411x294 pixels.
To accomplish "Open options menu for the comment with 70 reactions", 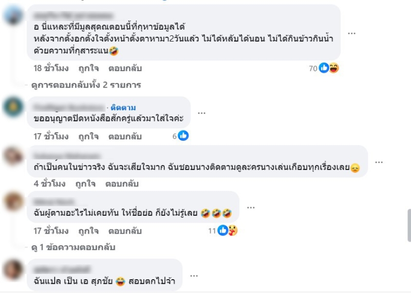I will [x=351, y=33].
